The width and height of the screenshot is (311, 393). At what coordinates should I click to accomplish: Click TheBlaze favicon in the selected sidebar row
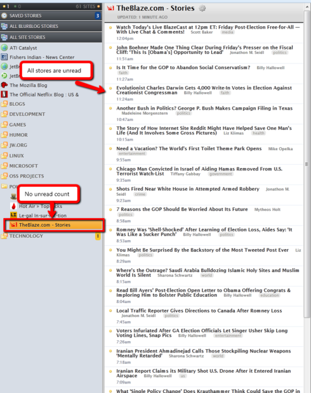13,224
